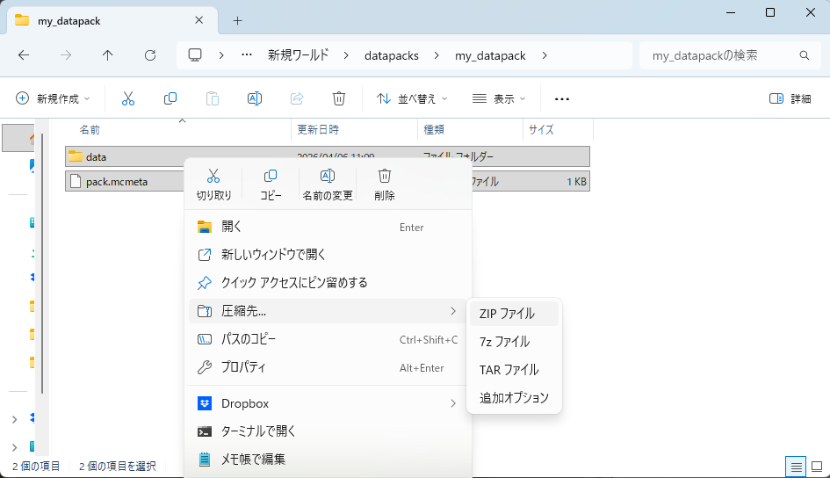Choose ターミナルで開く

pyautogui.click(x=328, y=431)
